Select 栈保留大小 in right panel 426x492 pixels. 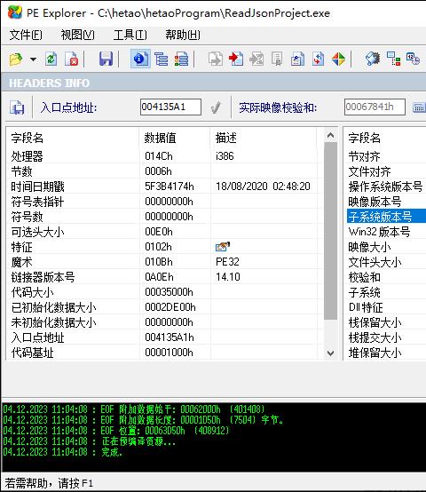point(375,322)
